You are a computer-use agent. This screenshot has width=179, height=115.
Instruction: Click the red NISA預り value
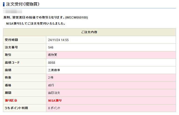tap(55, 100)
